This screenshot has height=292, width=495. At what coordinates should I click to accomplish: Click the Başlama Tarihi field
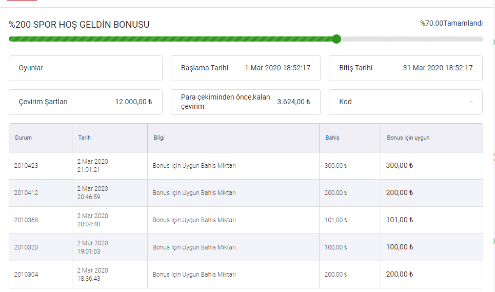pos(245,68)
